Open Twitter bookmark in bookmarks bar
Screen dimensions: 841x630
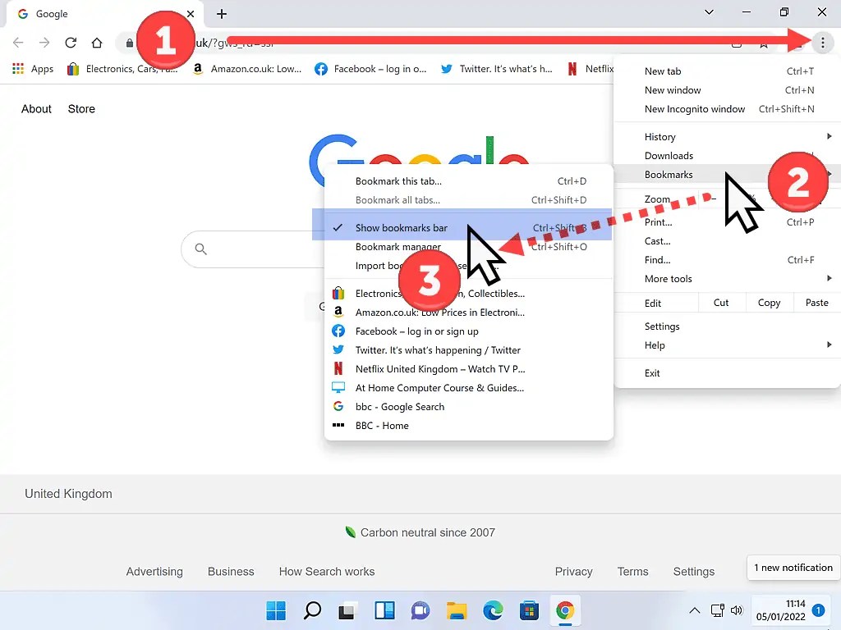497,69
